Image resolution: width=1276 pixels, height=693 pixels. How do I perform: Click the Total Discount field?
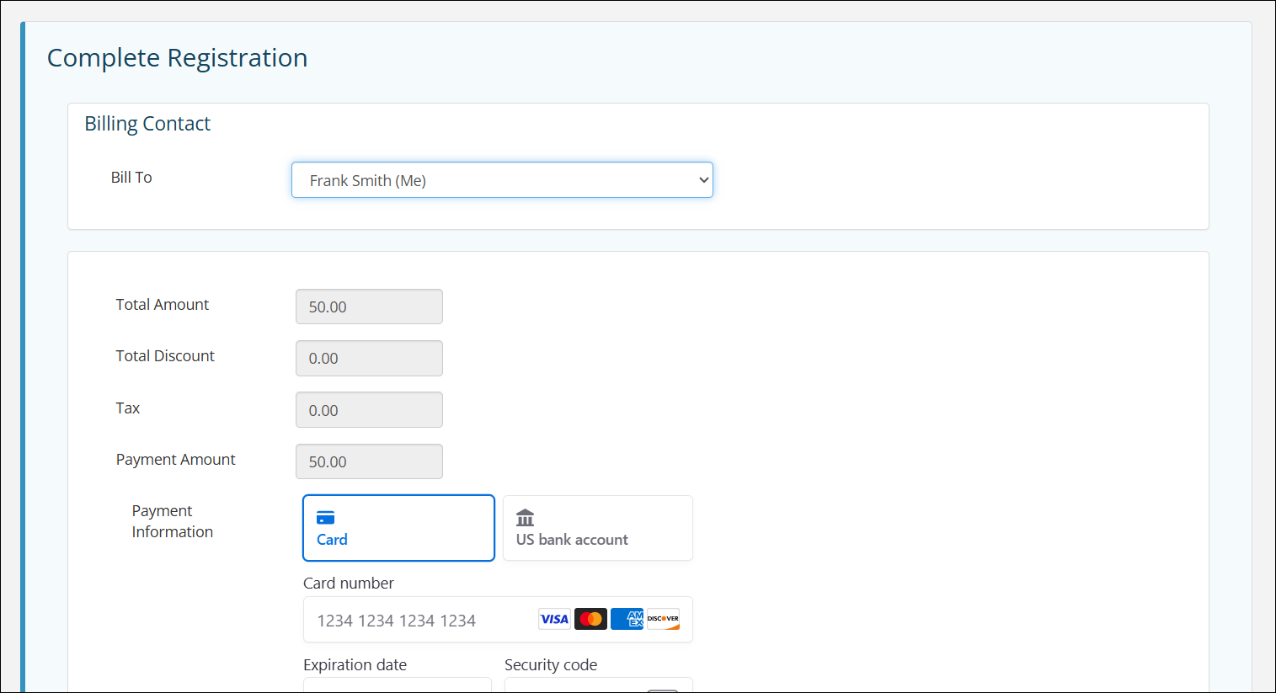click(369, 358)
